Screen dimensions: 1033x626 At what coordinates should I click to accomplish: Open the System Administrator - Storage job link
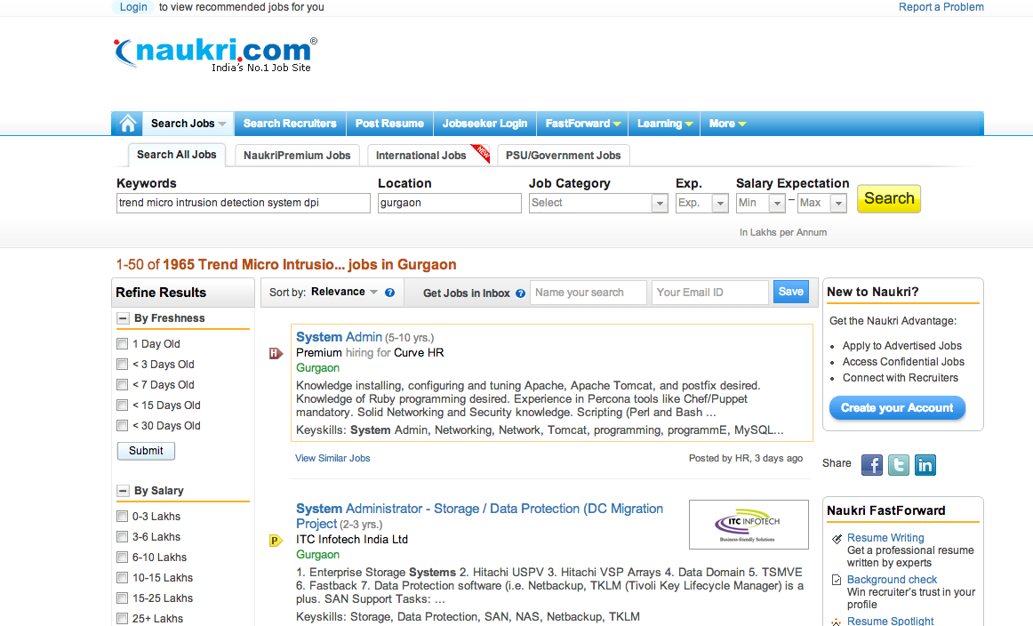point(479,516)
